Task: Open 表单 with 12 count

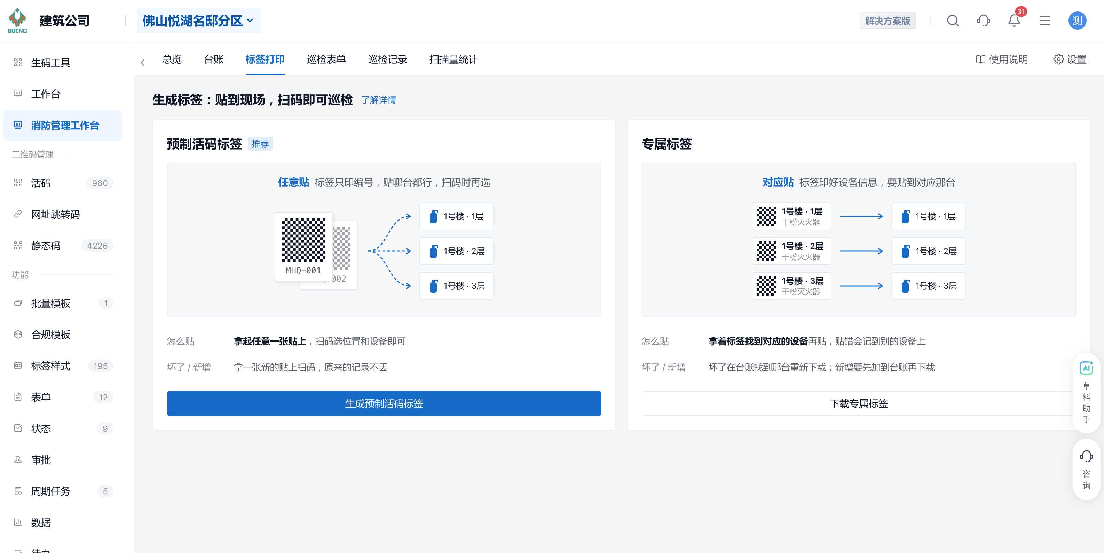Action: pyautogui.click(x=63, y=397)
